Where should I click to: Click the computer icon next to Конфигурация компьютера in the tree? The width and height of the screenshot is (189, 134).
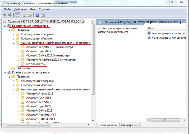pyautogui.click(x=9, y=26)
